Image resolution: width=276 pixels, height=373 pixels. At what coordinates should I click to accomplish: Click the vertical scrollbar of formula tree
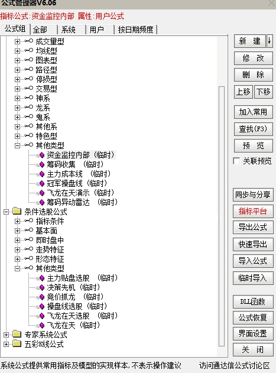click(x=222, y=216)
